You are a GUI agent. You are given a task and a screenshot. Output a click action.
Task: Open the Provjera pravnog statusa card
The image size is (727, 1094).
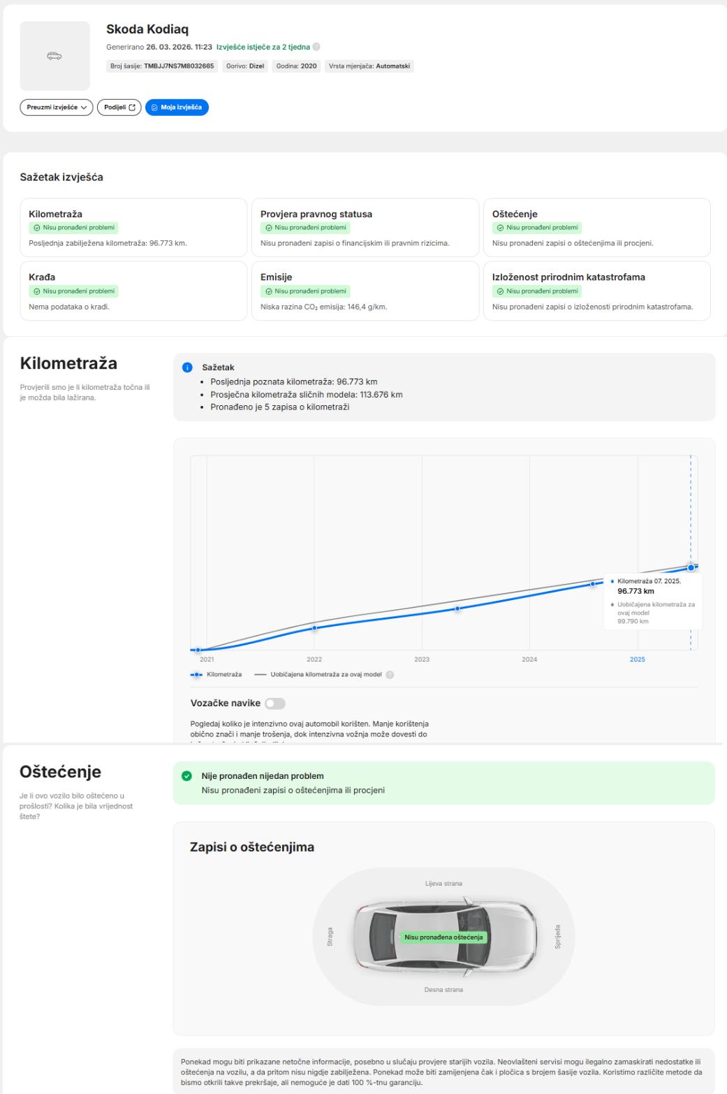[x=365, y=228]
